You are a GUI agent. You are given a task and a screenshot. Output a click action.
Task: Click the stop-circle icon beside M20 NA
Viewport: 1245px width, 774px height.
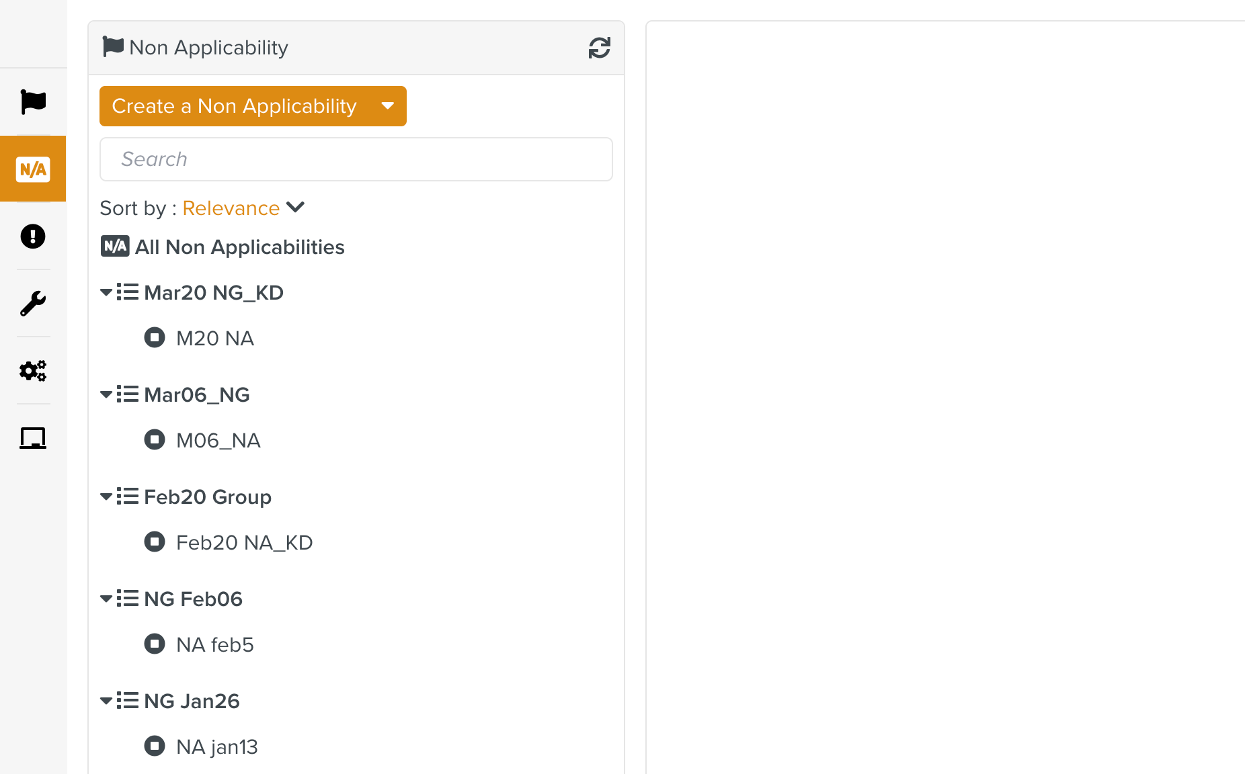coord(155,337)
